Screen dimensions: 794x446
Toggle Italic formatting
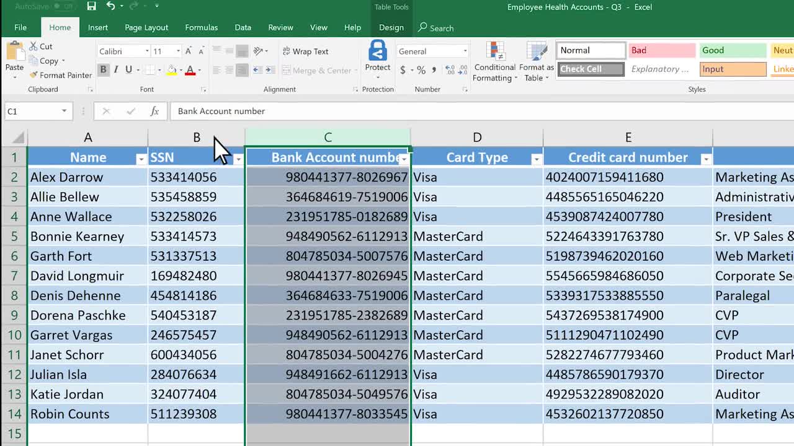(116, 70)
